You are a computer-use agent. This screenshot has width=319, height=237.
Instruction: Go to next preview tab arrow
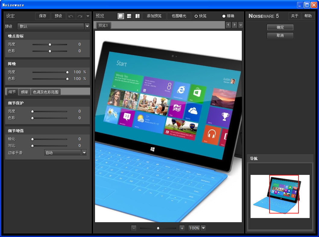pos(234,25)
